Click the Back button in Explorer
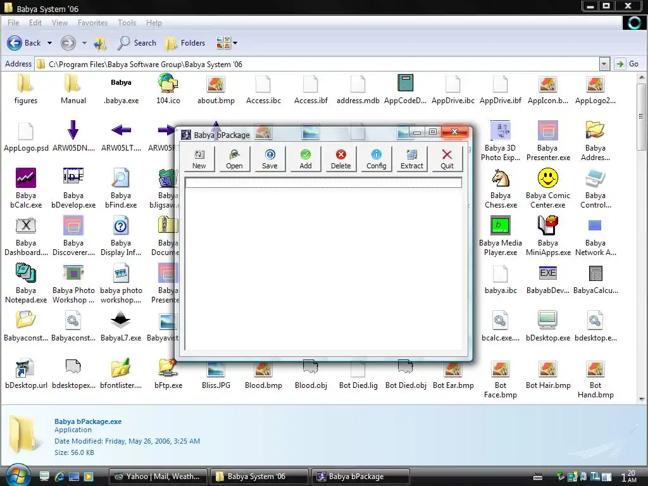 tap(24, 43)
